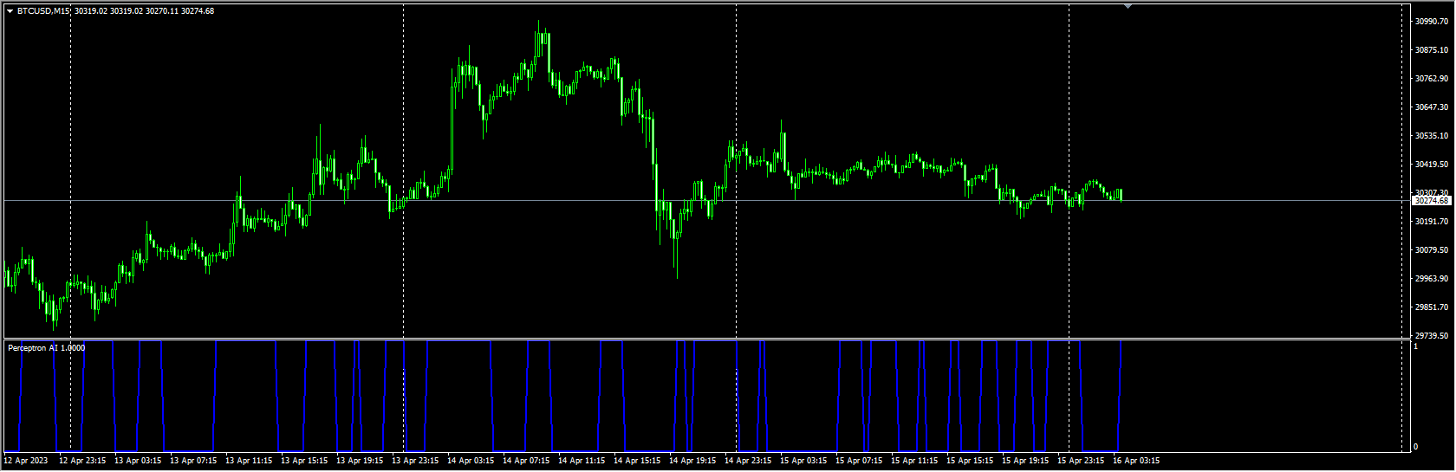The height and width of the screenshot is (472, 1456).
Task: Click the 13 Apr 11:15 time label
Action: [249, 461]
